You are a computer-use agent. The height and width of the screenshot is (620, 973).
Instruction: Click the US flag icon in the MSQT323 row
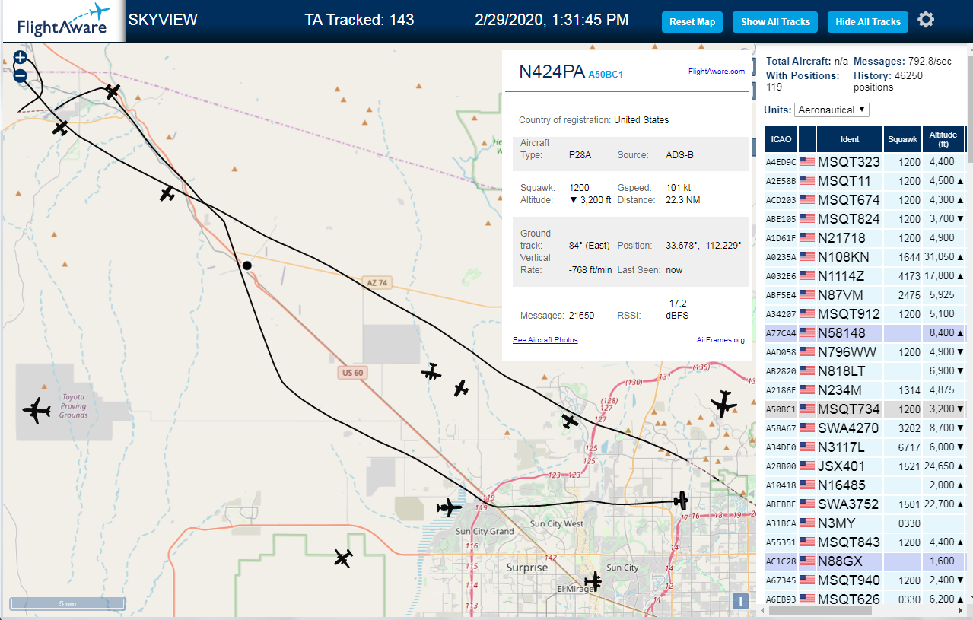[807, 162]
